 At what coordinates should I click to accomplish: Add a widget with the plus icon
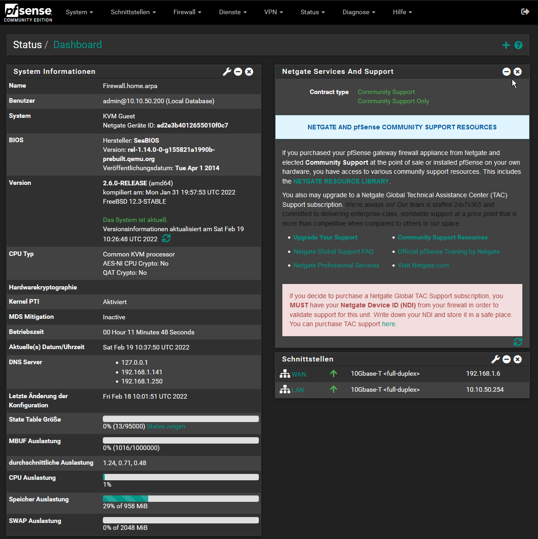click(506, 45)
